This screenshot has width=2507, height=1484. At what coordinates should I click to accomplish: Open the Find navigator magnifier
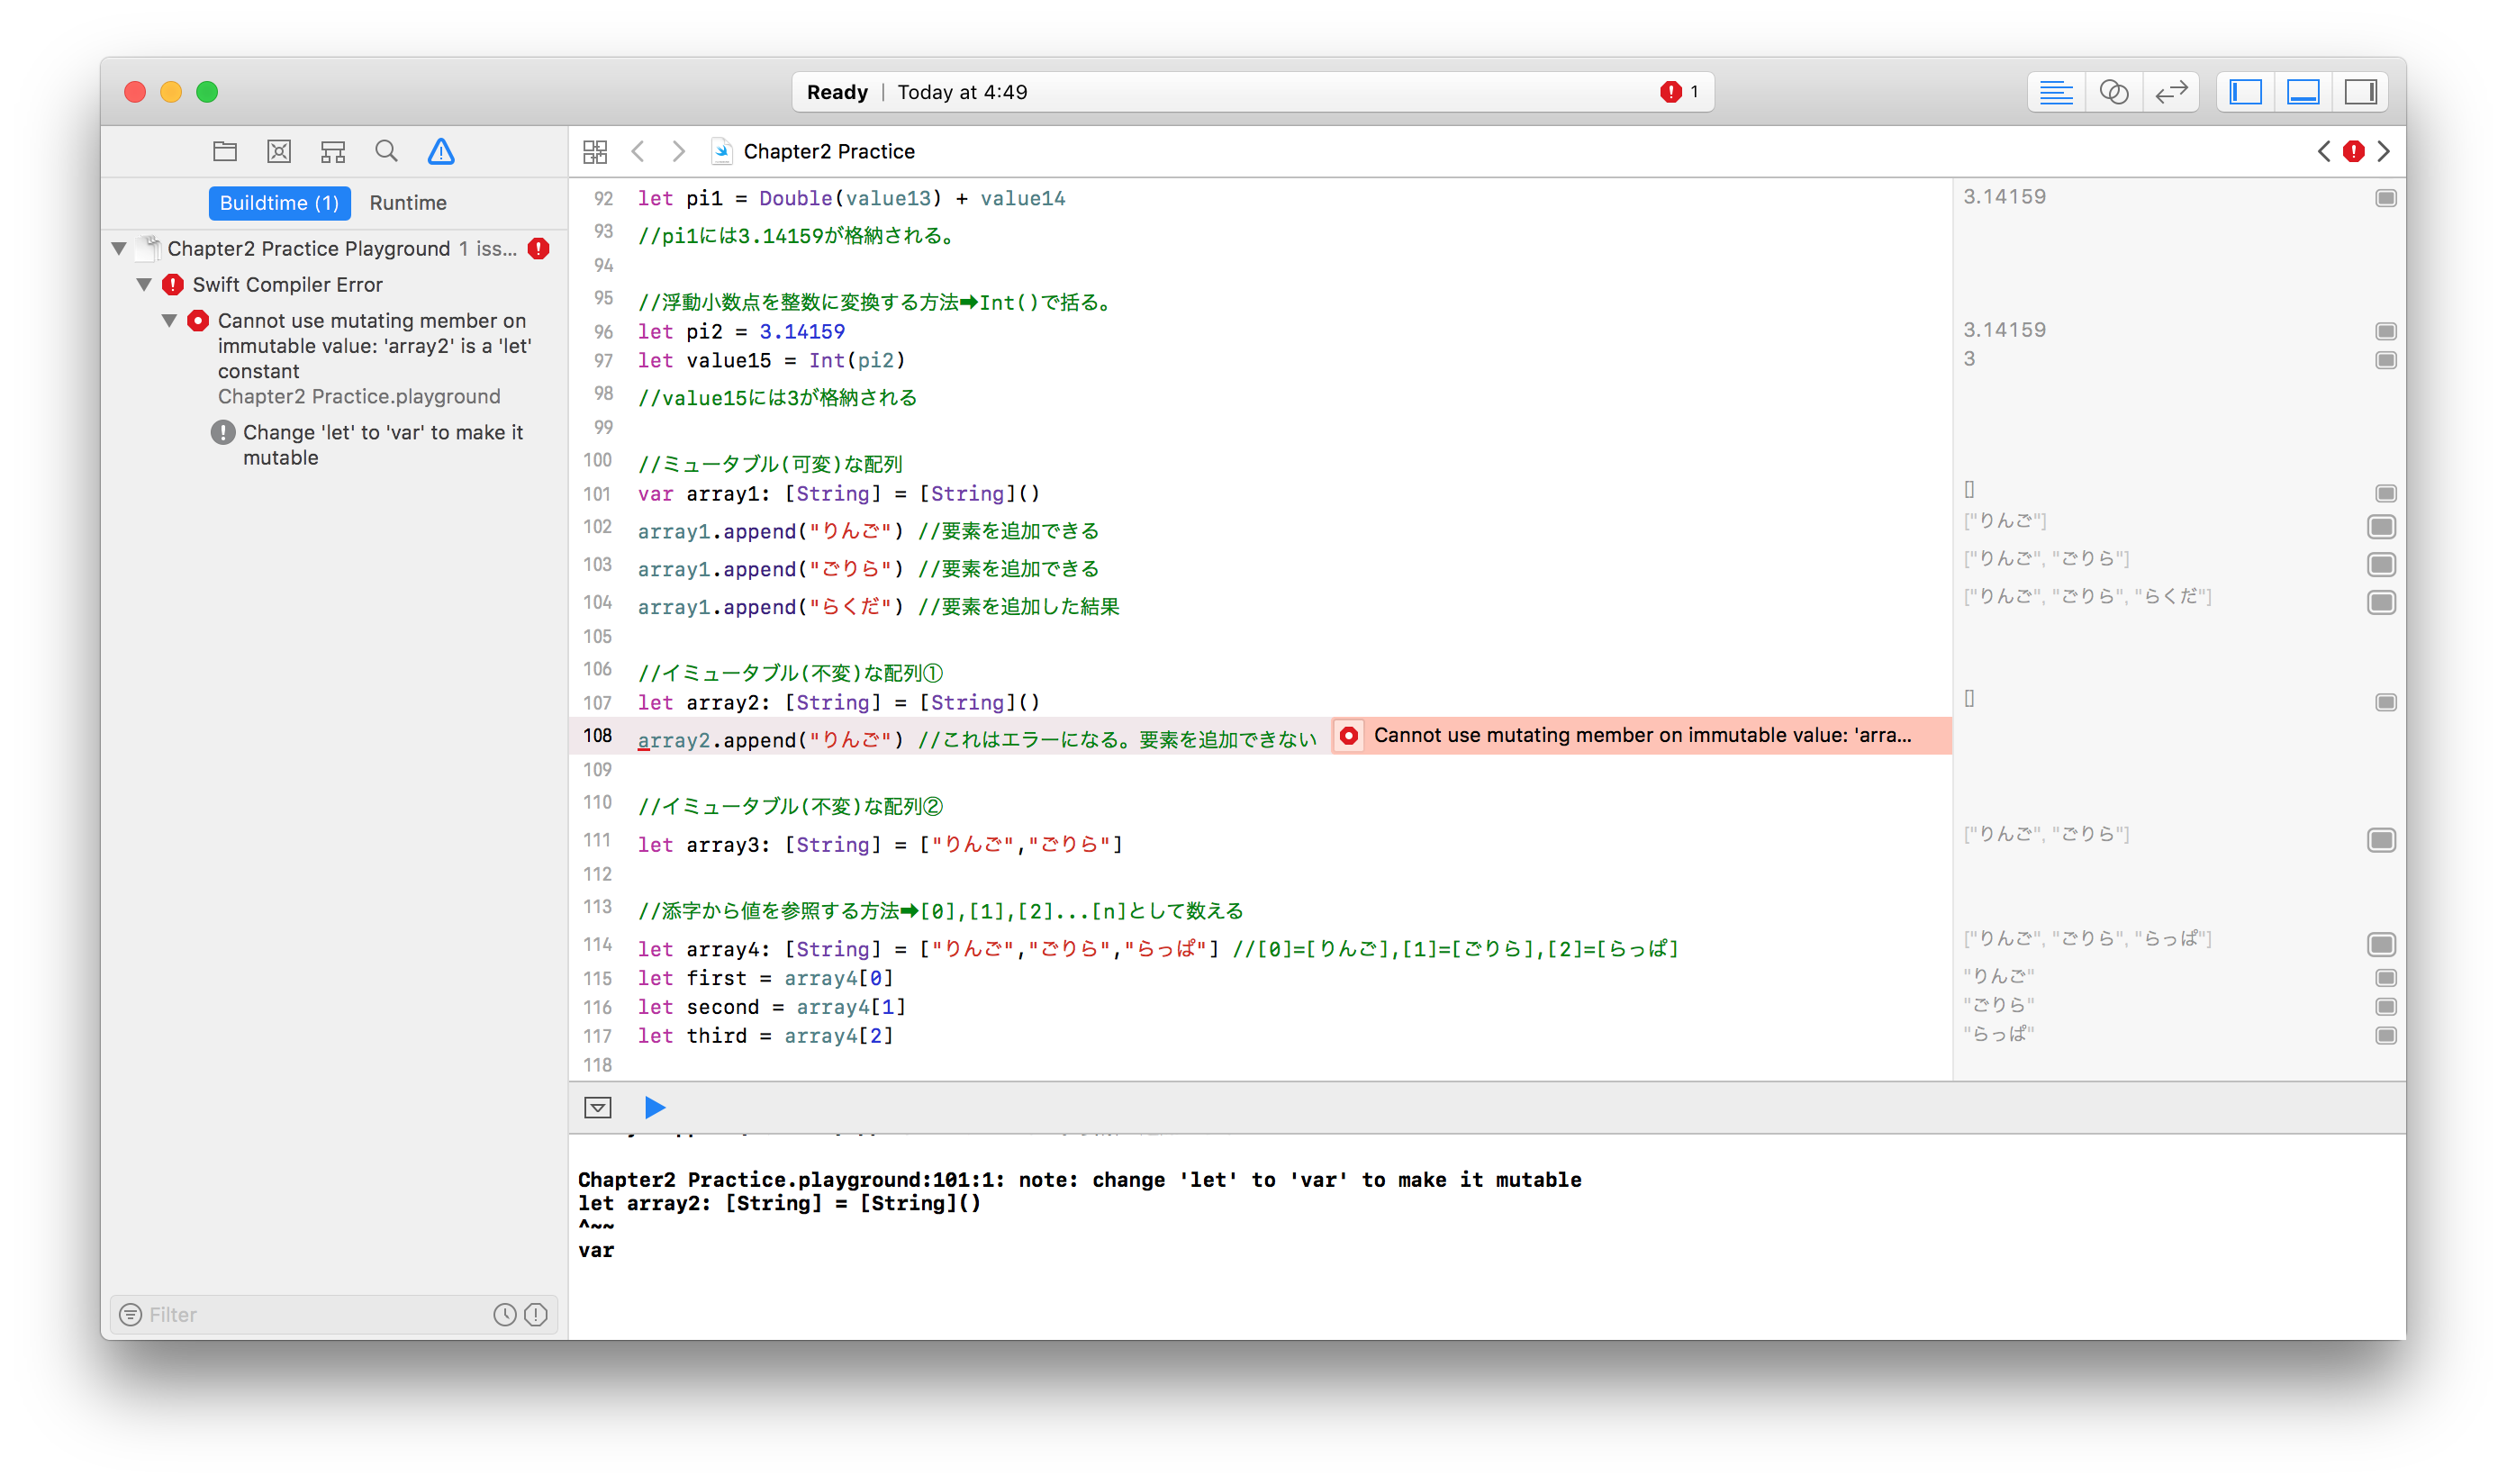click(386, 151)
